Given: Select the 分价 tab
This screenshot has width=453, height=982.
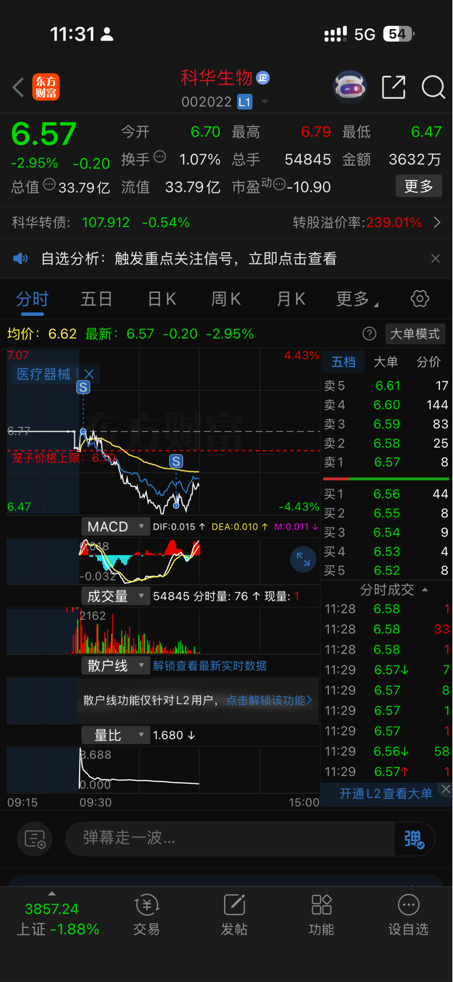Looking at the screenshot, I should click(x=428, y=362).
